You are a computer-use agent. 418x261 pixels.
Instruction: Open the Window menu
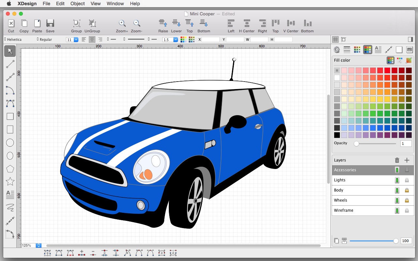115,4
